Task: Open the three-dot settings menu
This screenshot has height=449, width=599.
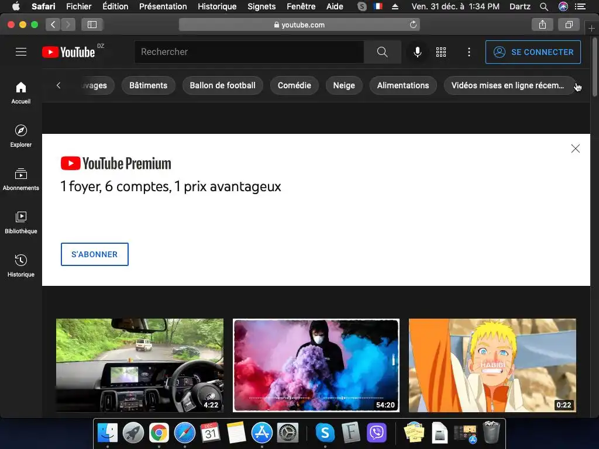Action: pyautogui.click(x=469, y=52)
